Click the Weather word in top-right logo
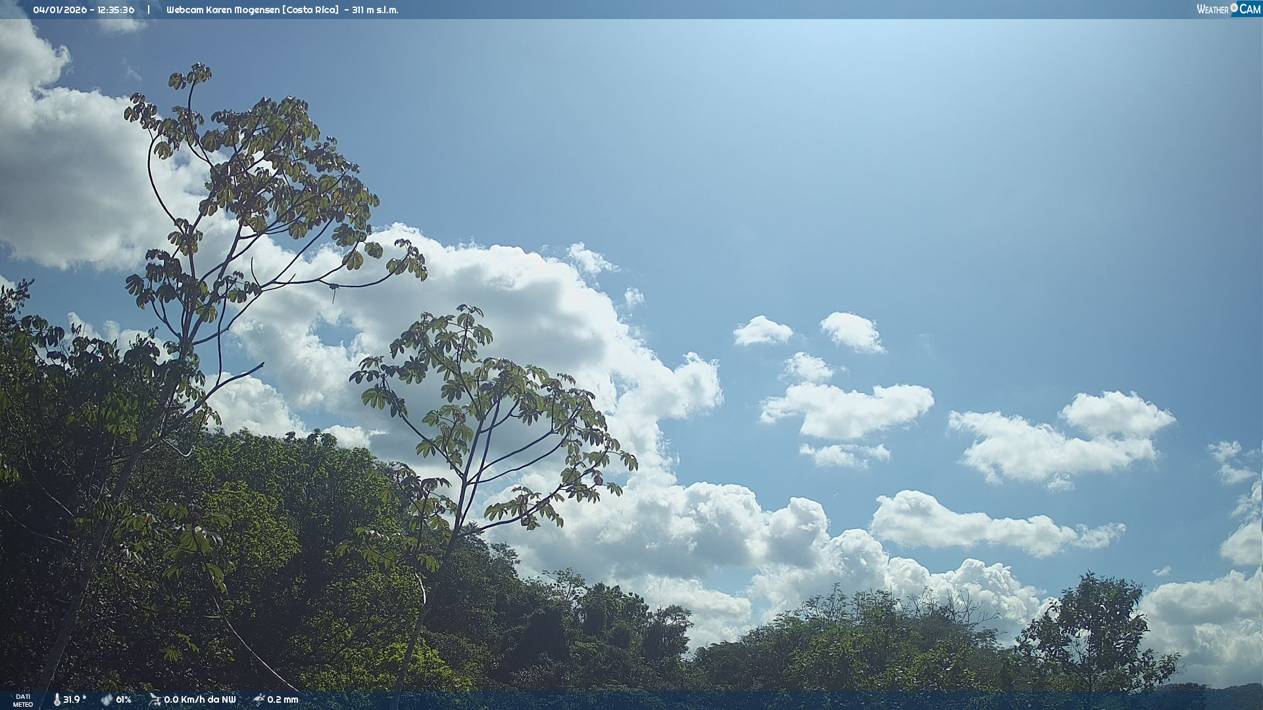This screenshot has height=710, width=1263. coord(1212,9)
